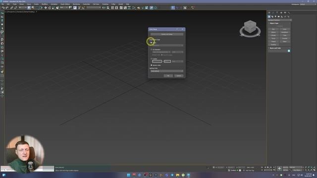Select the Lights category icon
317x178 pixels.
(x=275, y=16)
